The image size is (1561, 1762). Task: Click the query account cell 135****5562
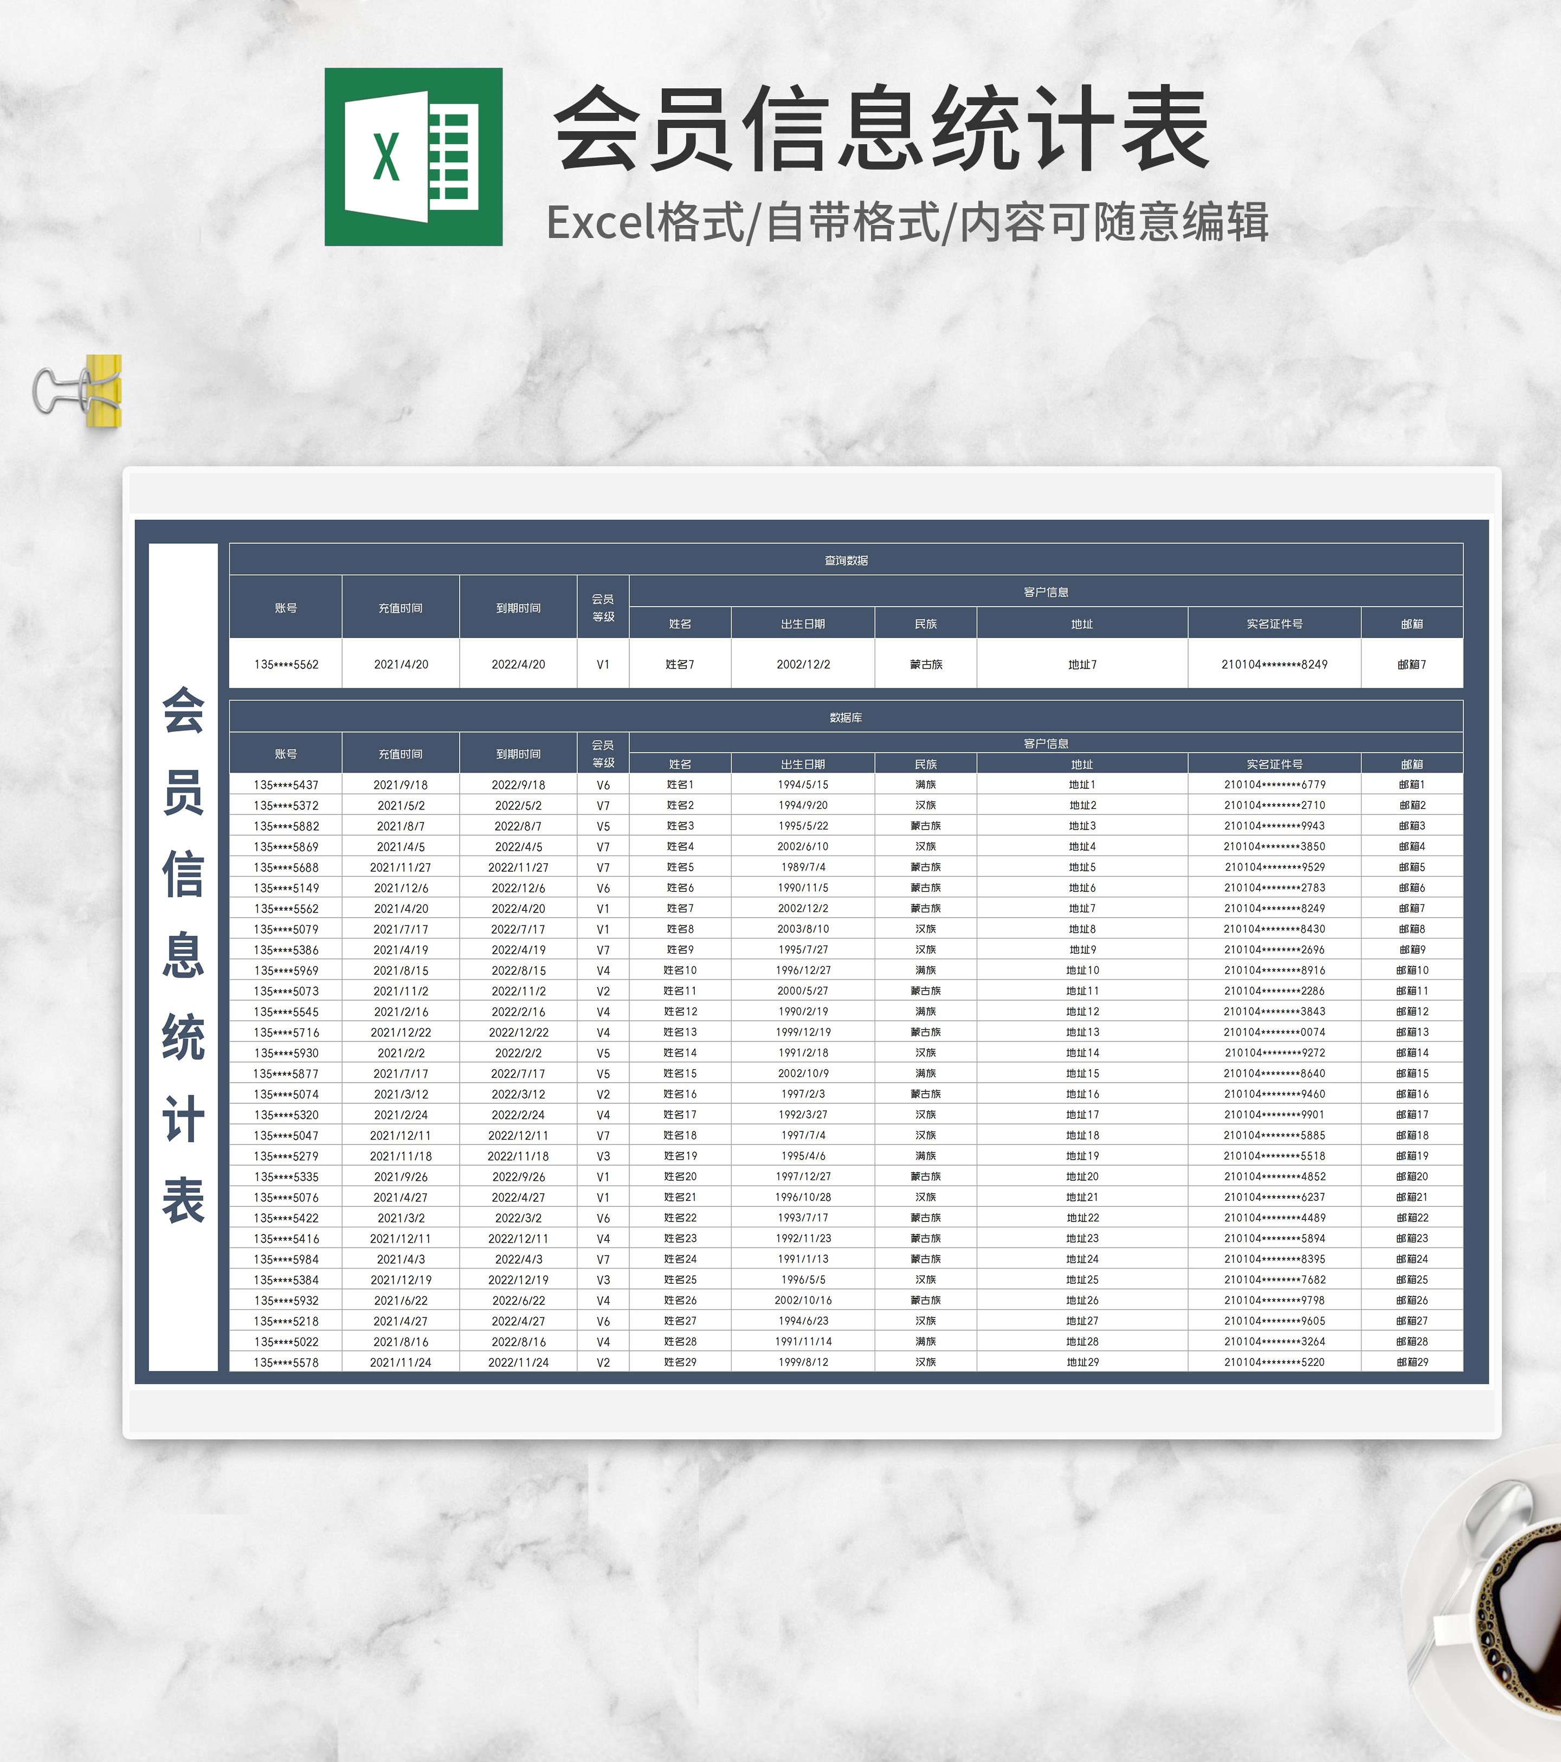tap(285, 665)
